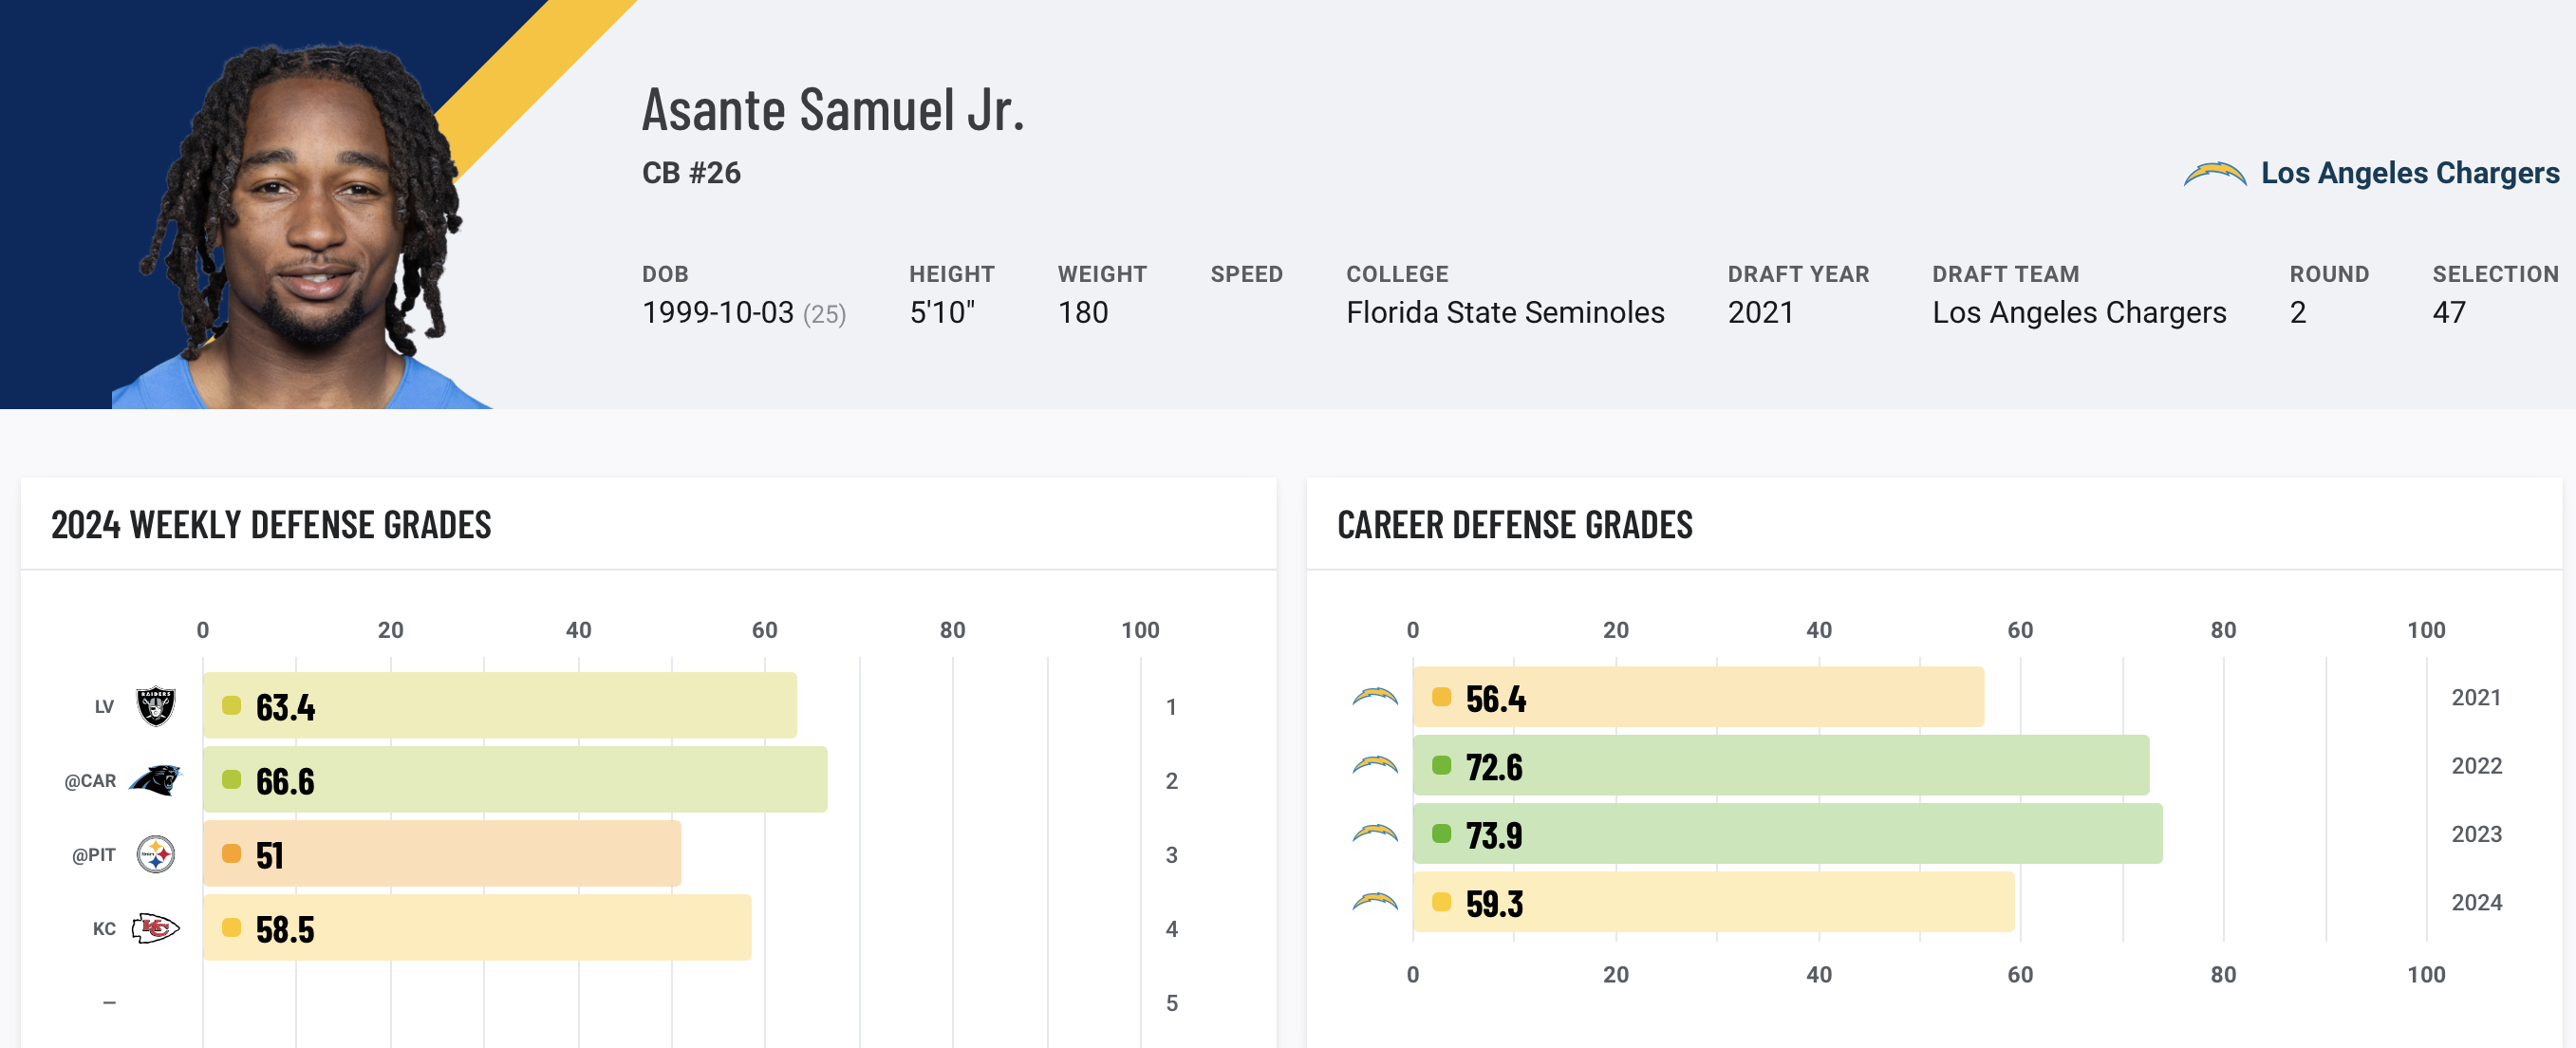
Task: Select the 58.5 grade bar versus KC
Action: click(x=477, y=928)
